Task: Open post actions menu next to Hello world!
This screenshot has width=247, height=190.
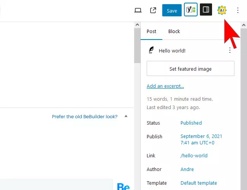Action: point(230,51)
